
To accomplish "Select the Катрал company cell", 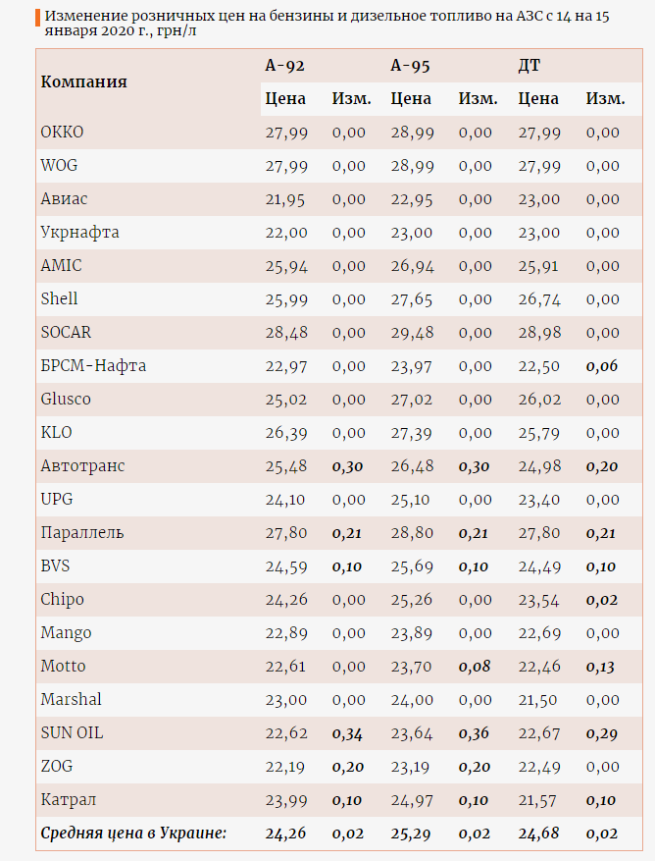I will (69, 800).
